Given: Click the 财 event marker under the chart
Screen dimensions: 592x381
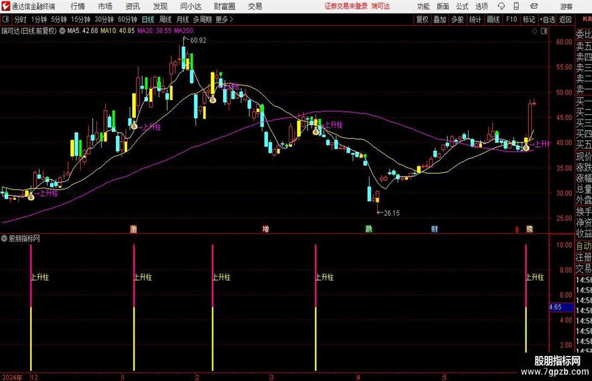Looking at the screenshot, I should point(435,229).
